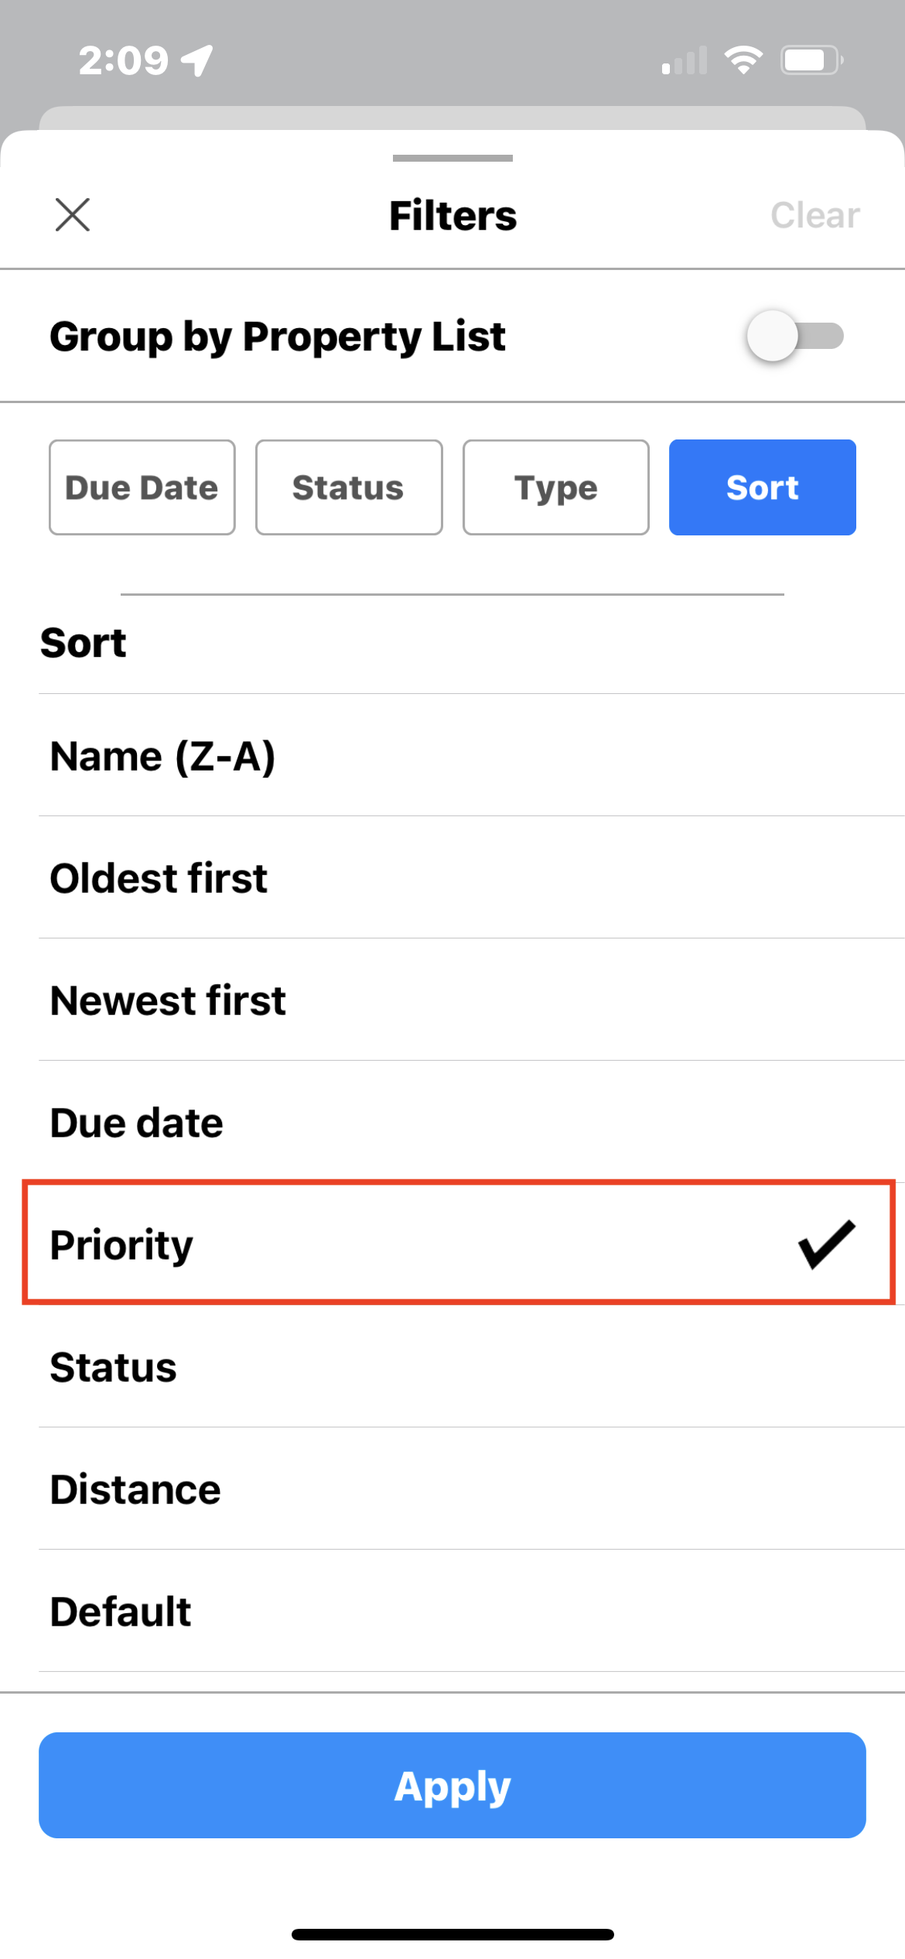Tap the Wi-Fi status icon
The image size is (905, 1959).
[x=743, y=60]
